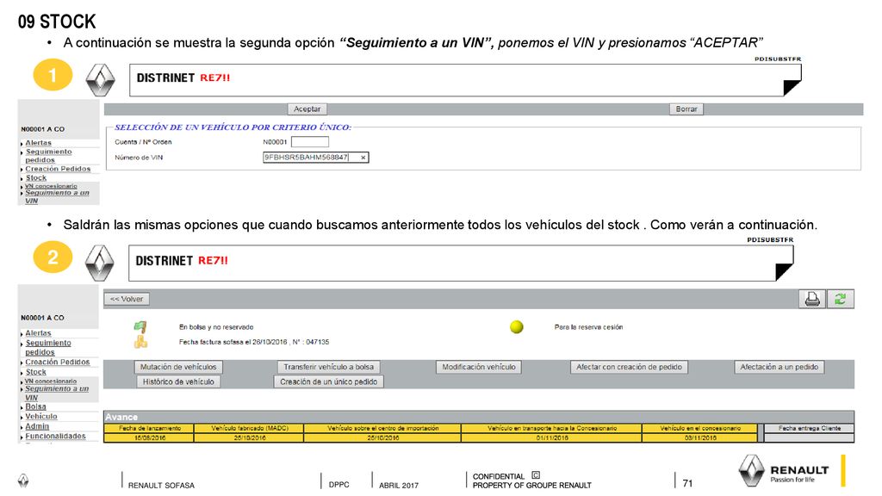Click the text 'Para la reserva cesión'
This screenshot has width=882, height=496.
tap(588, 326)
